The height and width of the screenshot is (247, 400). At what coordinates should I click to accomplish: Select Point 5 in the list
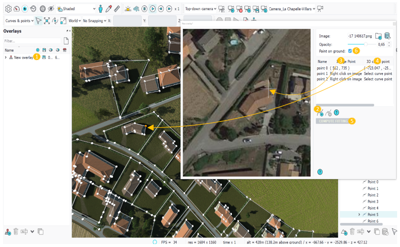click(x=372, y=214)
